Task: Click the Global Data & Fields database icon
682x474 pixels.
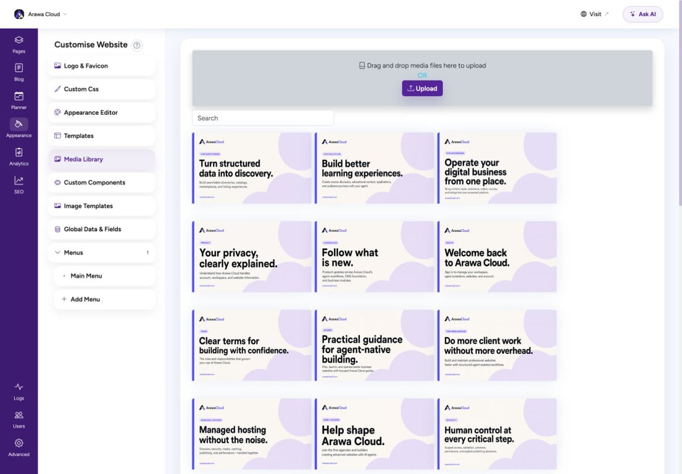Action: pos(57,229)
